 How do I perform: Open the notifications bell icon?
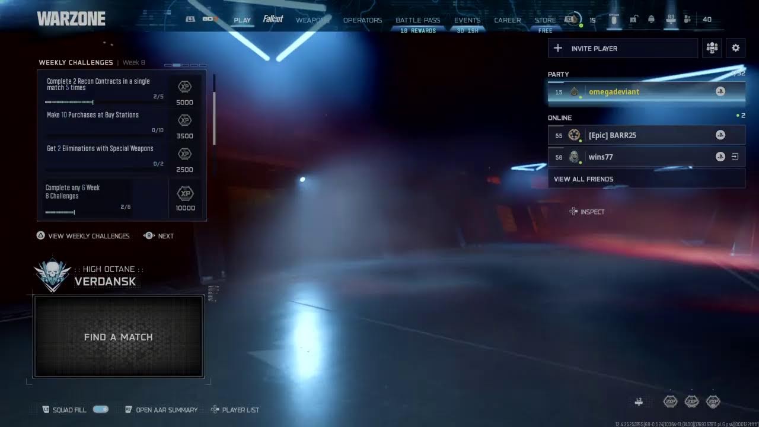click(x=651, y=20)
